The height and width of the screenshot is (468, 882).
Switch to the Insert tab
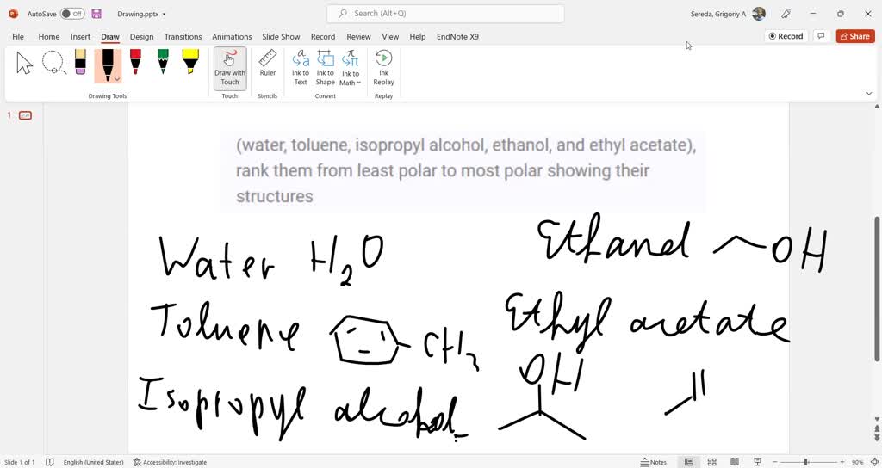[80, 36]
